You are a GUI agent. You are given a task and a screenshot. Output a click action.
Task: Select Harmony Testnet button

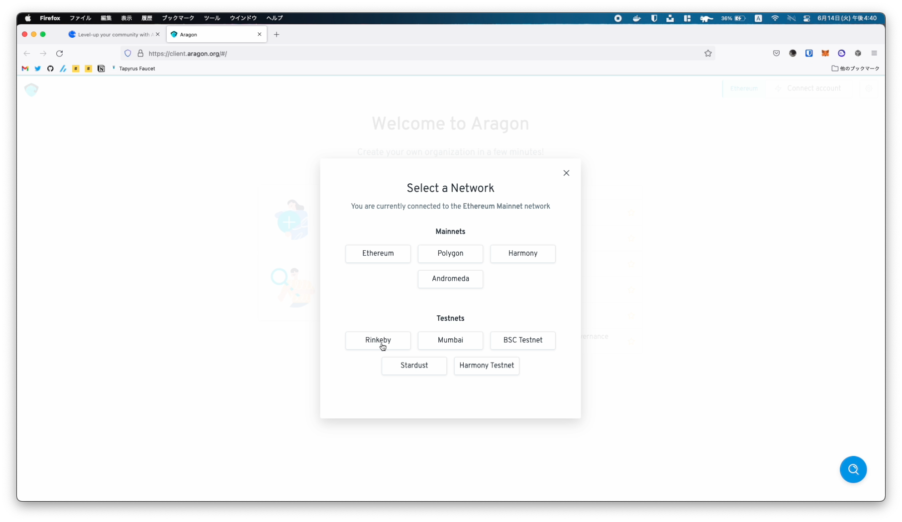(x=486, y=366)
